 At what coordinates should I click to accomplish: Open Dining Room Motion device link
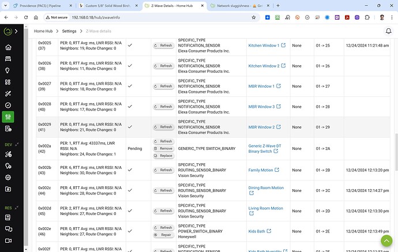tap(266, 188)
